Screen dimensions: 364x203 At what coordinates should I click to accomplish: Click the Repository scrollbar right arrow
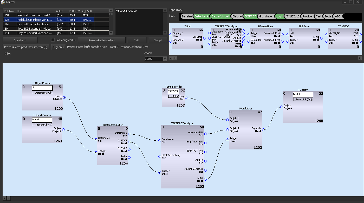pyautogui.click(x=360, y=58)
